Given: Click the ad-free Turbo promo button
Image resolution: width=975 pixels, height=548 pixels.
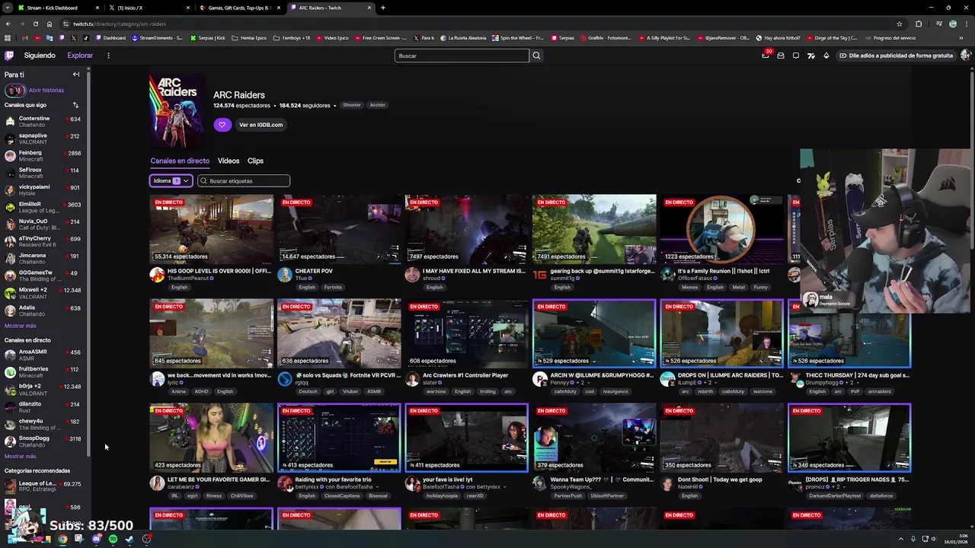Looking at the screenshot, I should tap(896, 56).
